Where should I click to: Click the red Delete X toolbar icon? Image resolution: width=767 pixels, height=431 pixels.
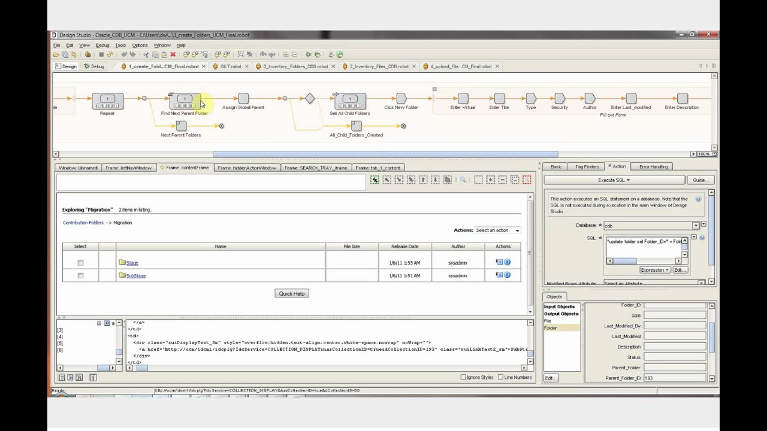pyautogui.click(x=173, y=54)
